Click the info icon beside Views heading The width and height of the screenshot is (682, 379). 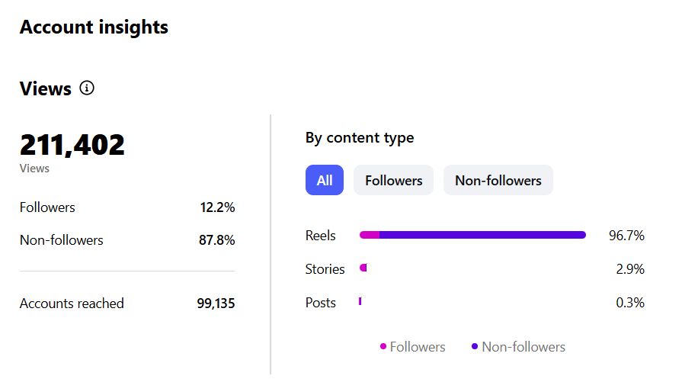pyautogui.click(x=87, y=88)
